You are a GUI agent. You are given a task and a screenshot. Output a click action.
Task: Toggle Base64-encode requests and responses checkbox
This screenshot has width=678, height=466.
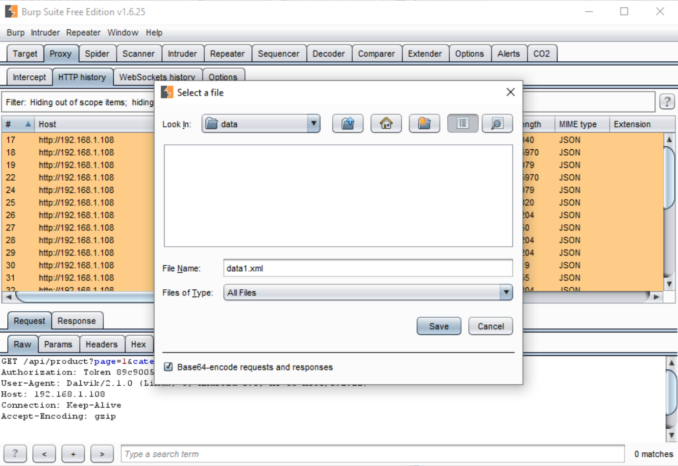168,367
